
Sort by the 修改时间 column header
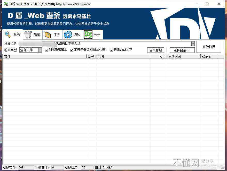coord(184,56)
